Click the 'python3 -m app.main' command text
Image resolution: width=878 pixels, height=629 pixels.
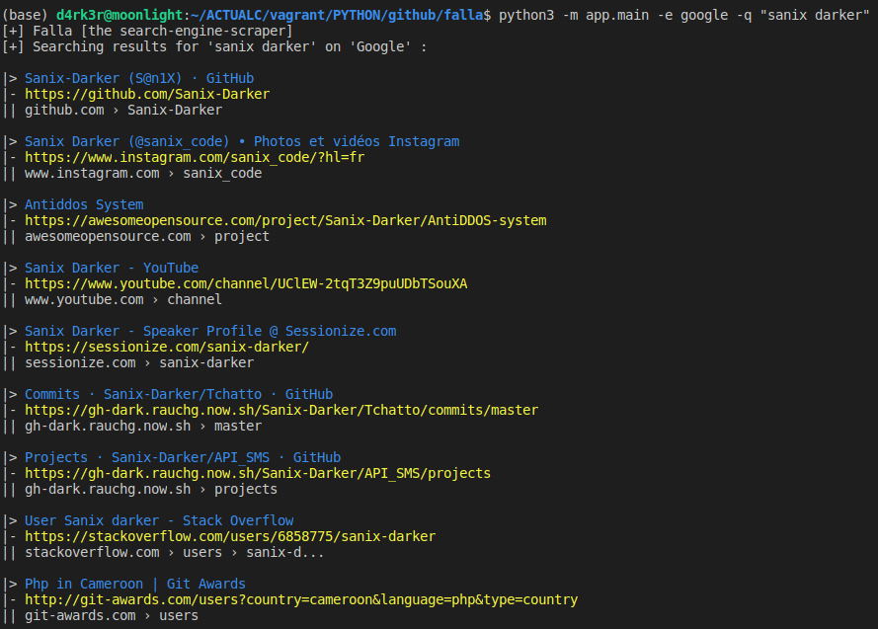click(574, 15)
